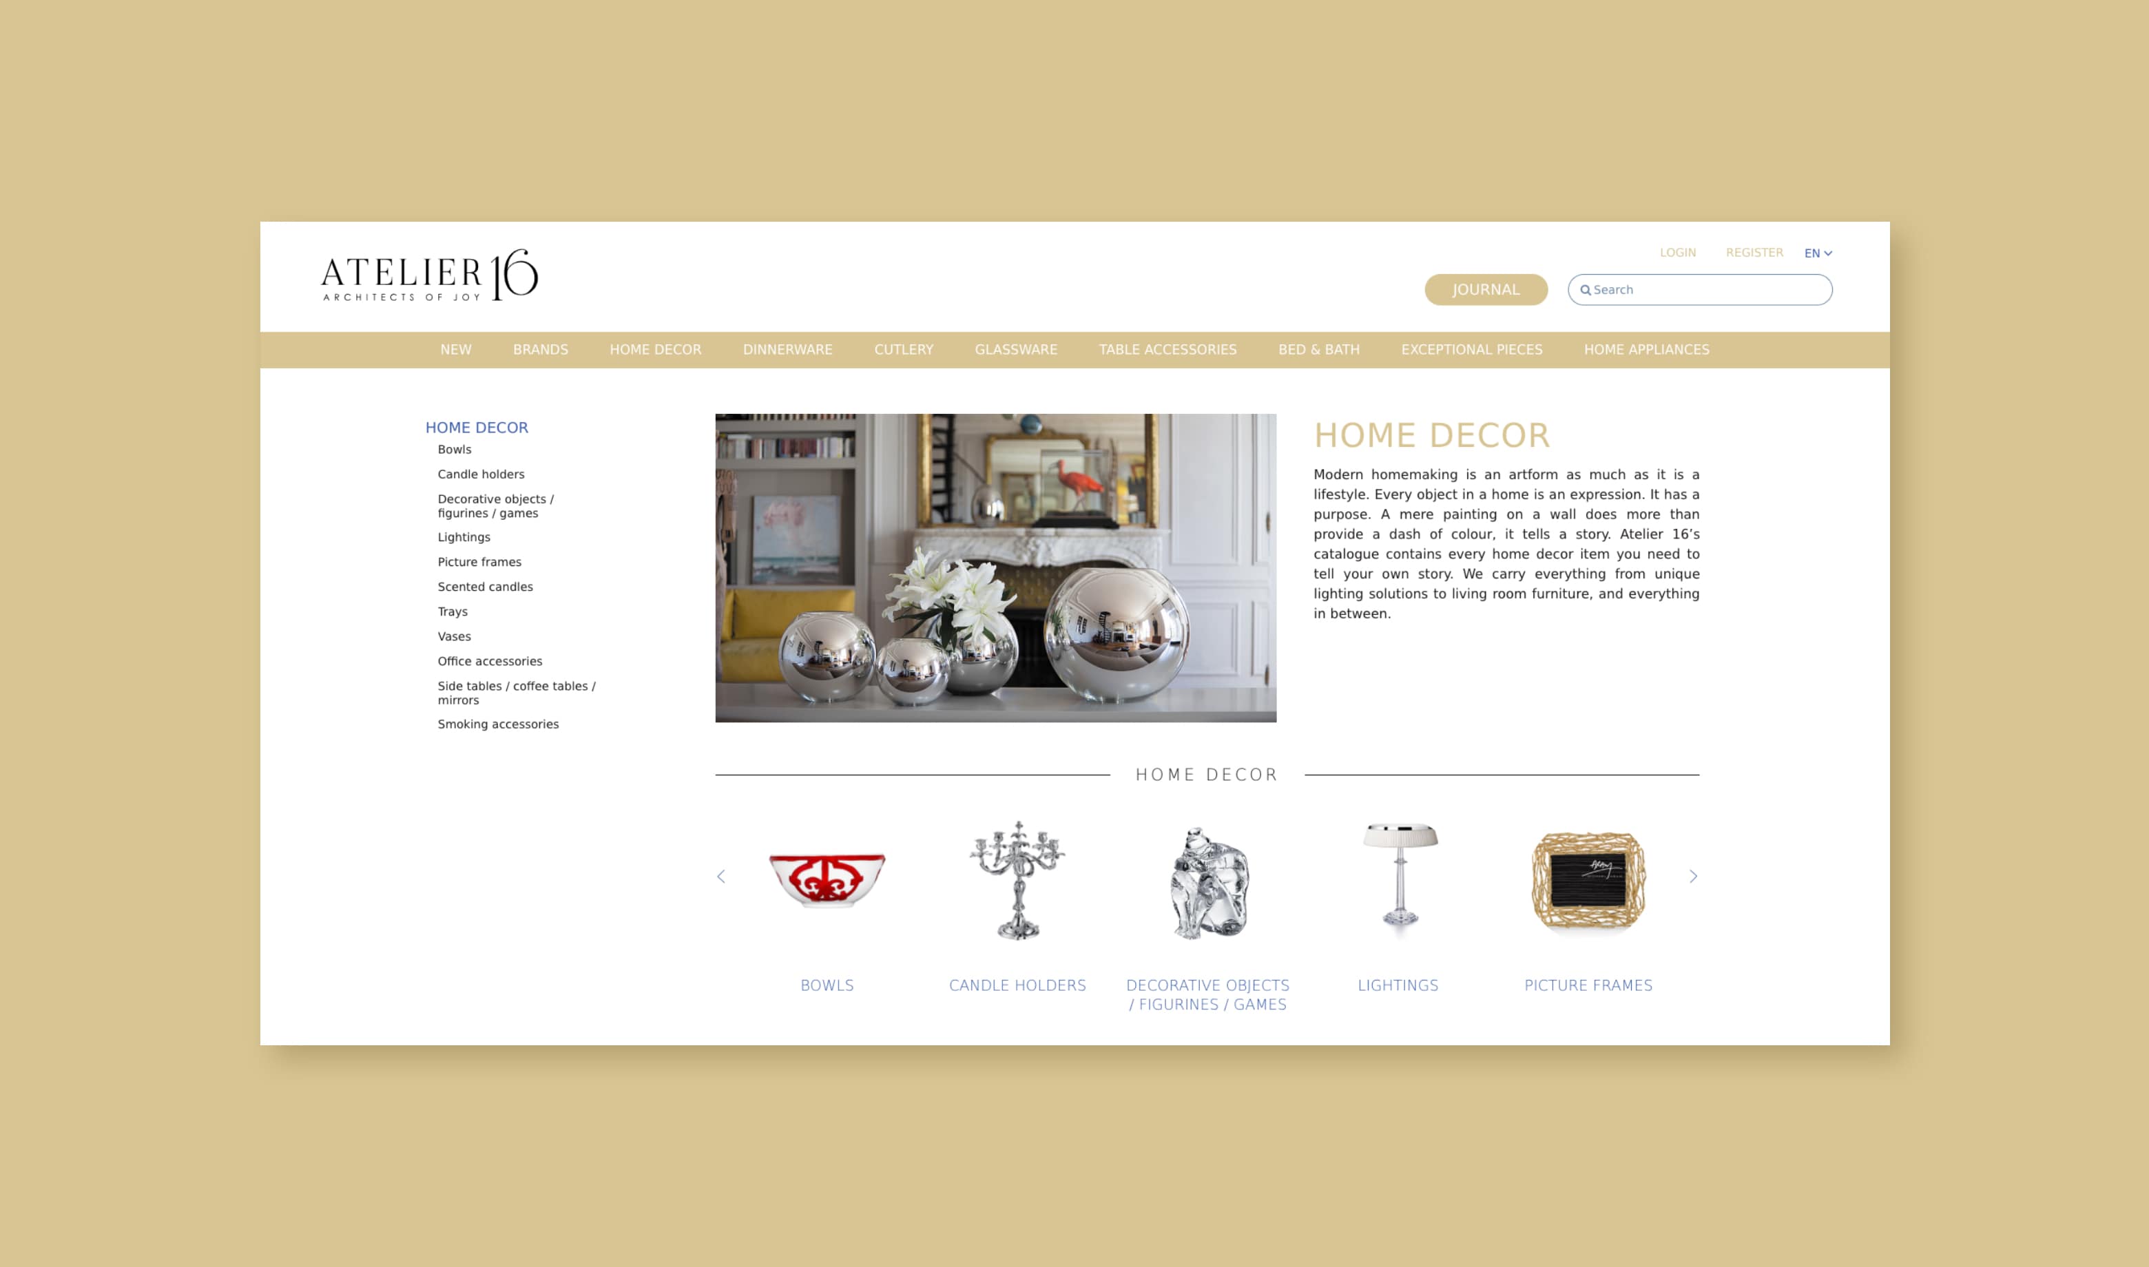Click the REGISTER link
Viewport: 2149px width, 1267px height.
pos(1754,252)
